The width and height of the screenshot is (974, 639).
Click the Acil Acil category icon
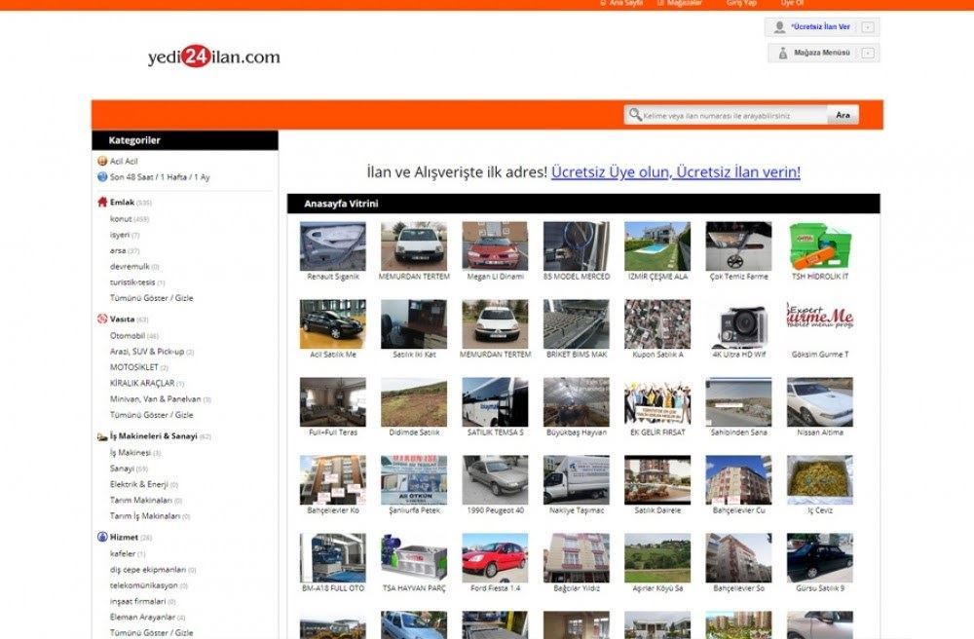(x=102, y=161)
